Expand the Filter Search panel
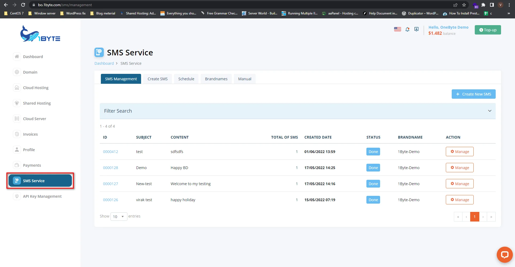Screen dimensions: 515x267 pyautogui.click(x=297, y=111)
